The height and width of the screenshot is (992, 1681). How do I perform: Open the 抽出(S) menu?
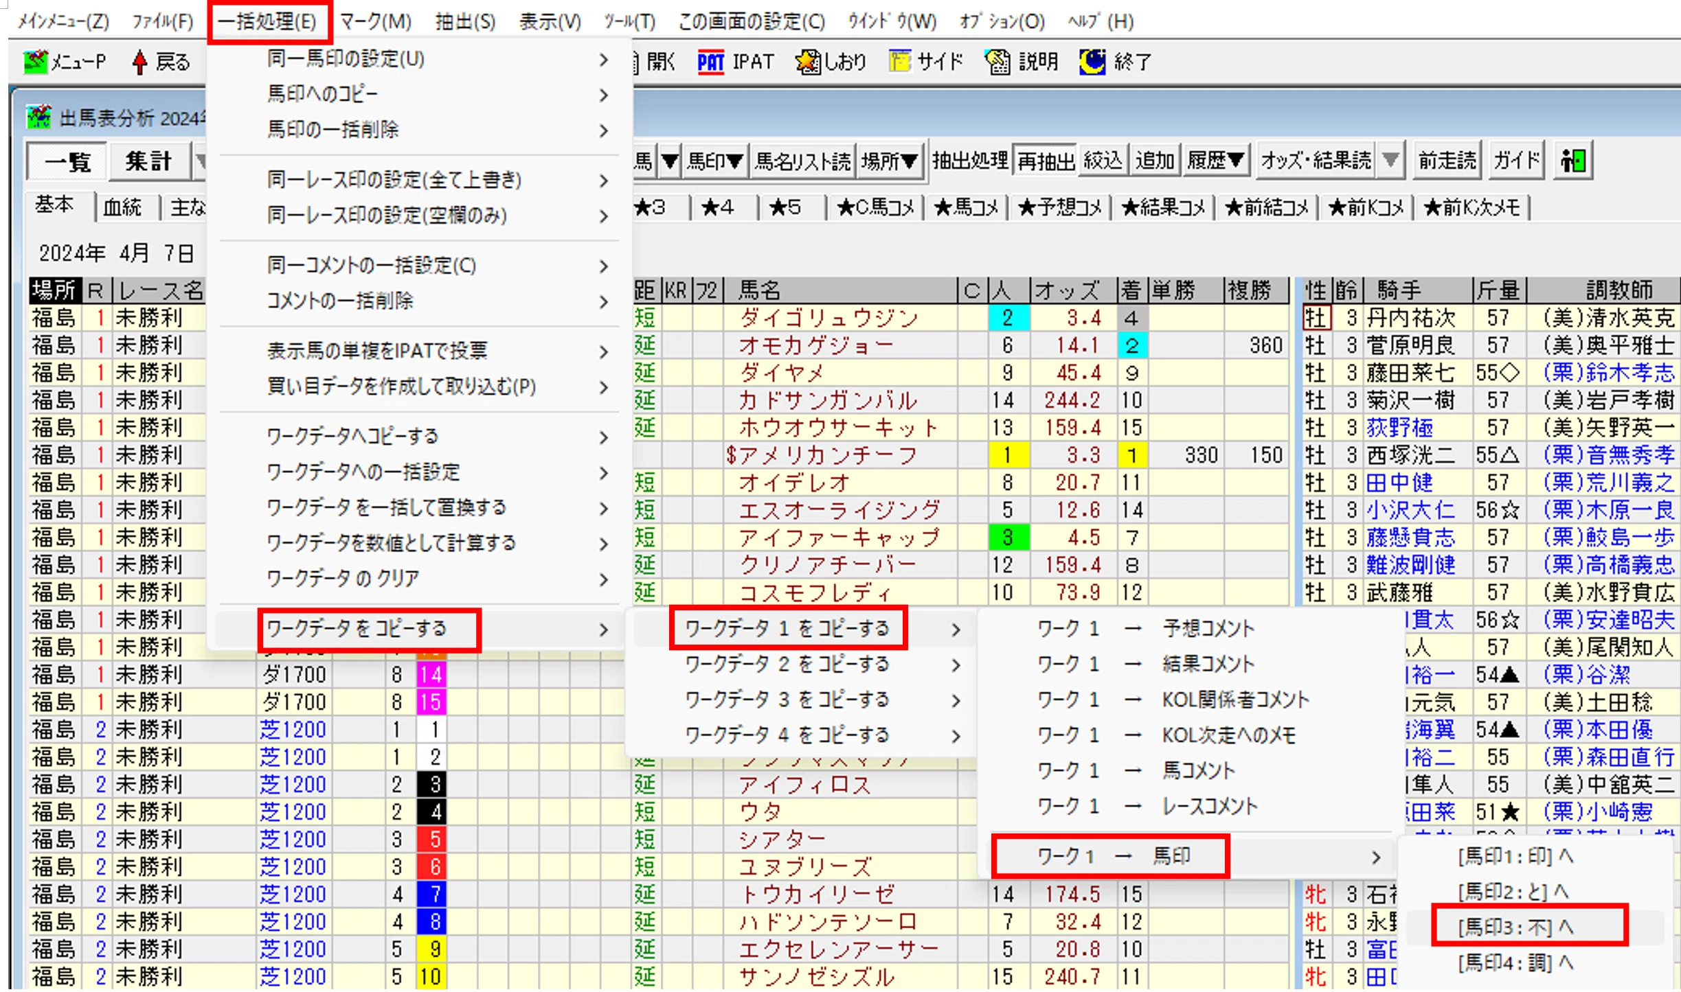[x=465, y=21]
